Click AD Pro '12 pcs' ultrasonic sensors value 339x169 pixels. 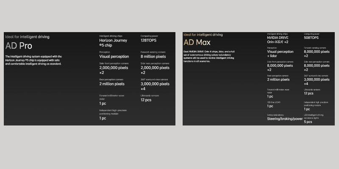coord(146,100)
